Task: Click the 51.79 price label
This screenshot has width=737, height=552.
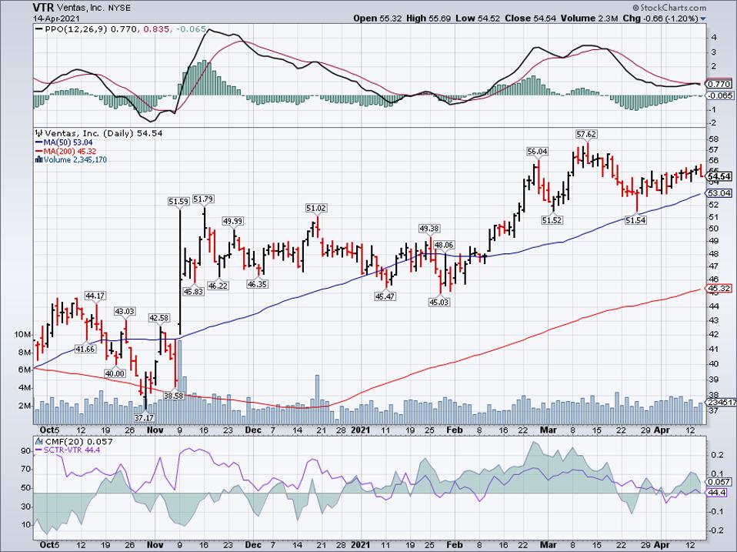Action: tap(203, 199)
